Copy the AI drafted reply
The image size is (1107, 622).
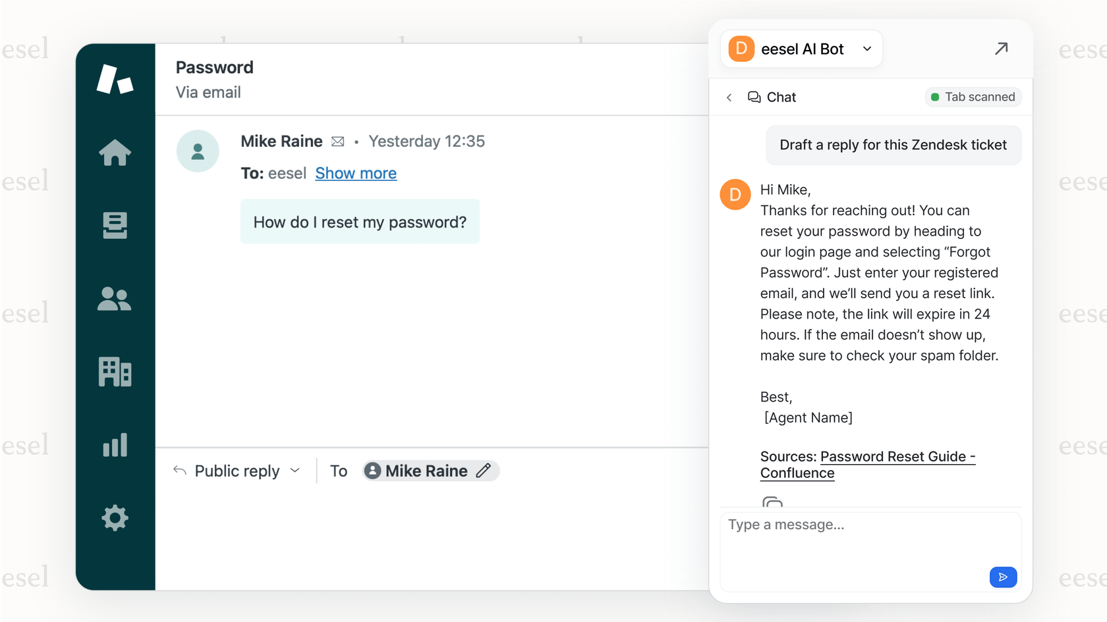772,503
